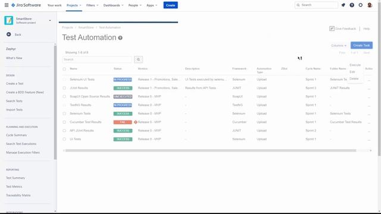Viewport: 381px width, 214px height.
Task: Click the horizontal table scrollbar
Action: pyautogui.click(x=211, y=150)
